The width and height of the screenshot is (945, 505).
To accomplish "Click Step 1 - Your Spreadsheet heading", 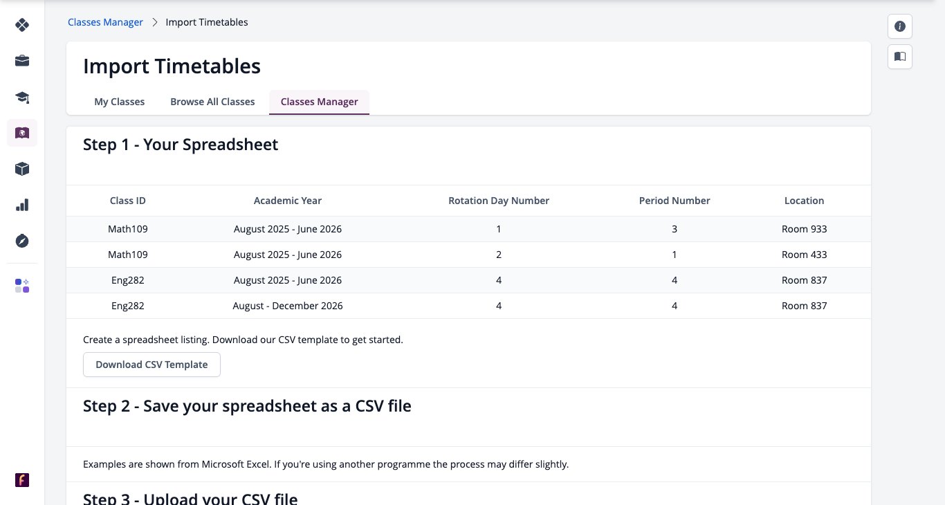I will (181, 145).
